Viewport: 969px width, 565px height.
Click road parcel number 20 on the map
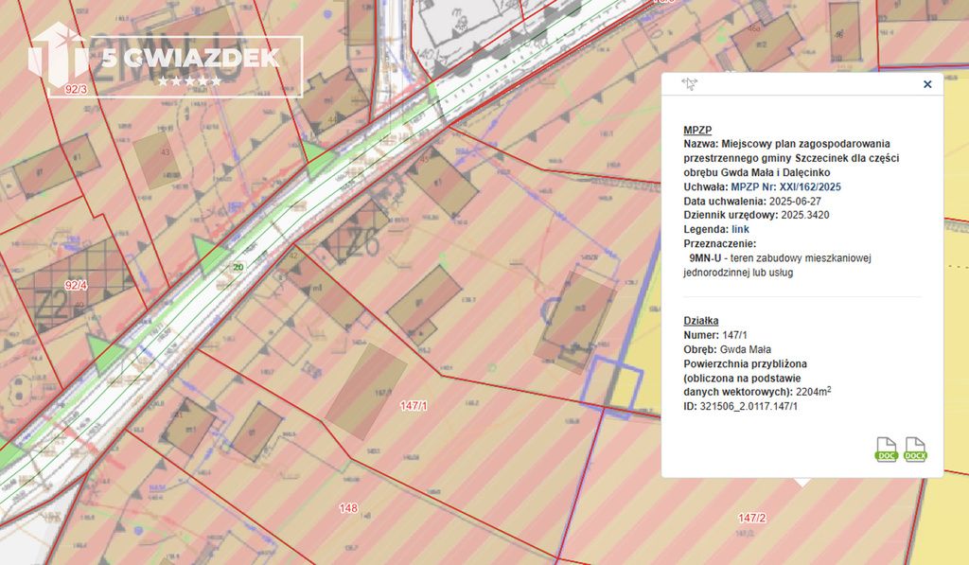pyautogui.click(x=238, y=267)
